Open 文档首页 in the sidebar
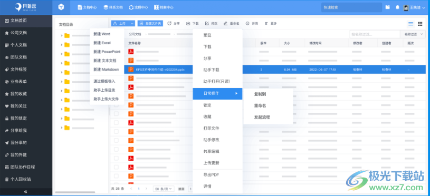 click(26, 21)
